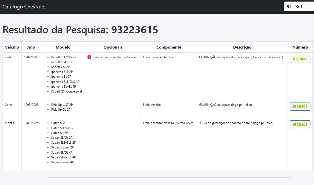Select the Componente column header

(169, 47)
